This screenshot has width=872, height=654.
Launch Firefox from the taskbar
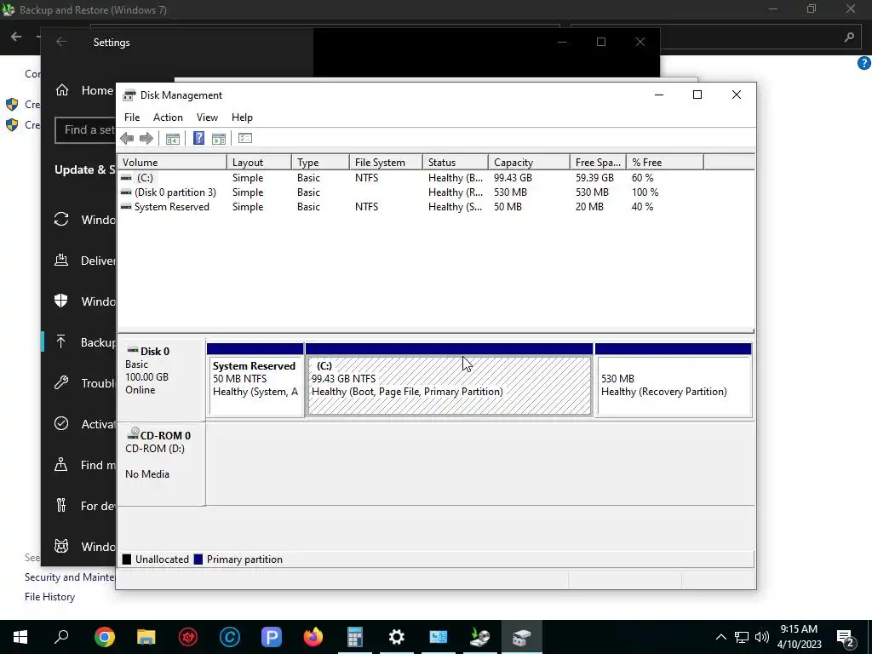[313, 637]
